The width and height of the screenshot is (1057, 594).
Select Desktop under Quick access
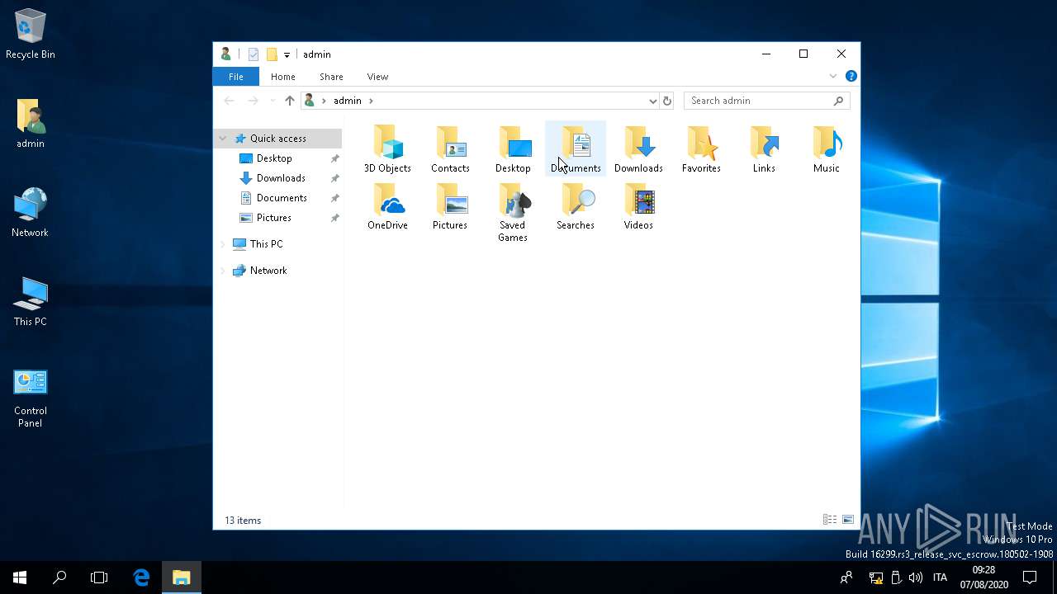click(x=274, y=158)
